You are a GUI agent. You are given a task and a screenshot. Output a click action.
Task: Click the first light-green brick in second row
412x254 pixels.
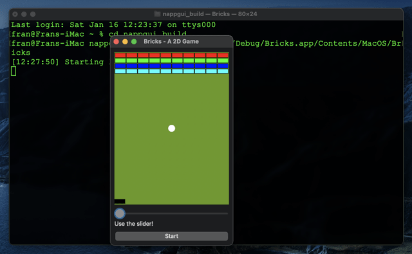tap(120, 60)
